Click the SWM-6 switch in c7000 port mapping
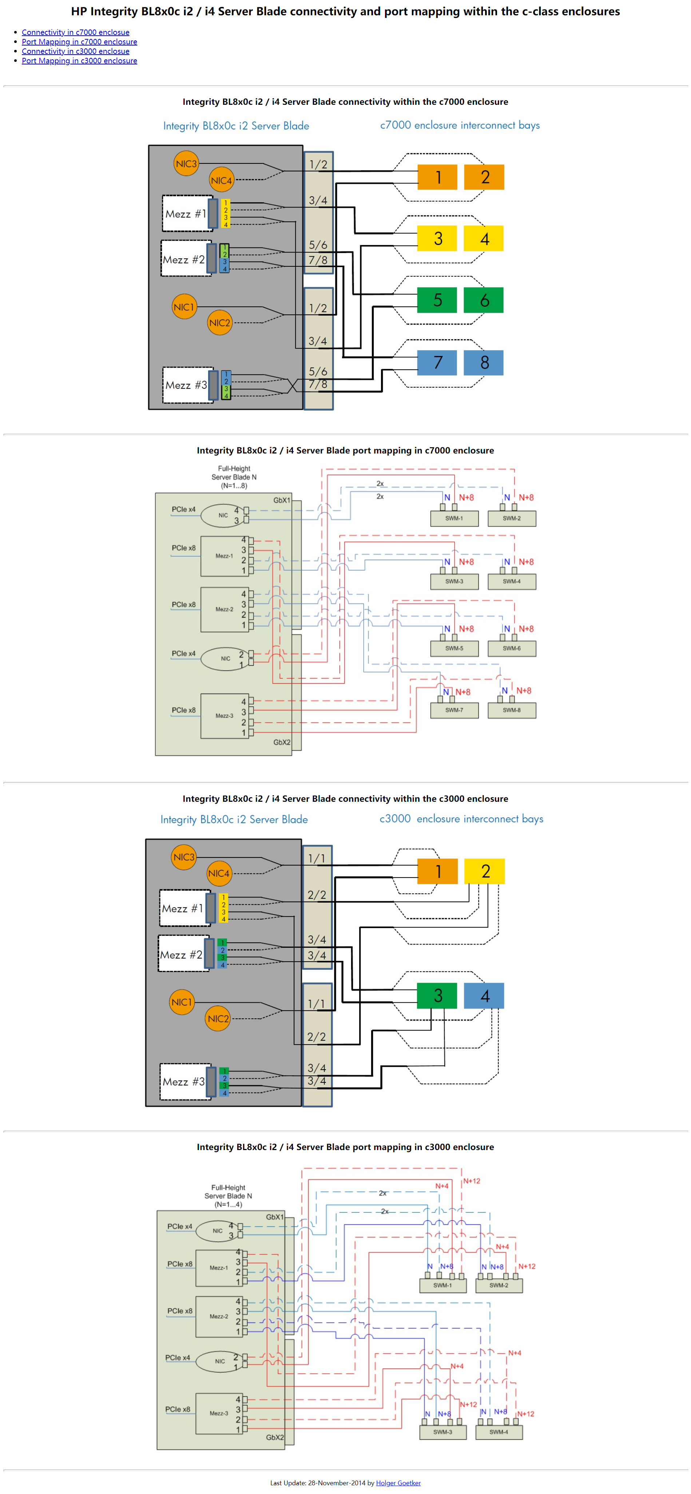This screenshot has width=691, height=1494. (x=512, y=649)
